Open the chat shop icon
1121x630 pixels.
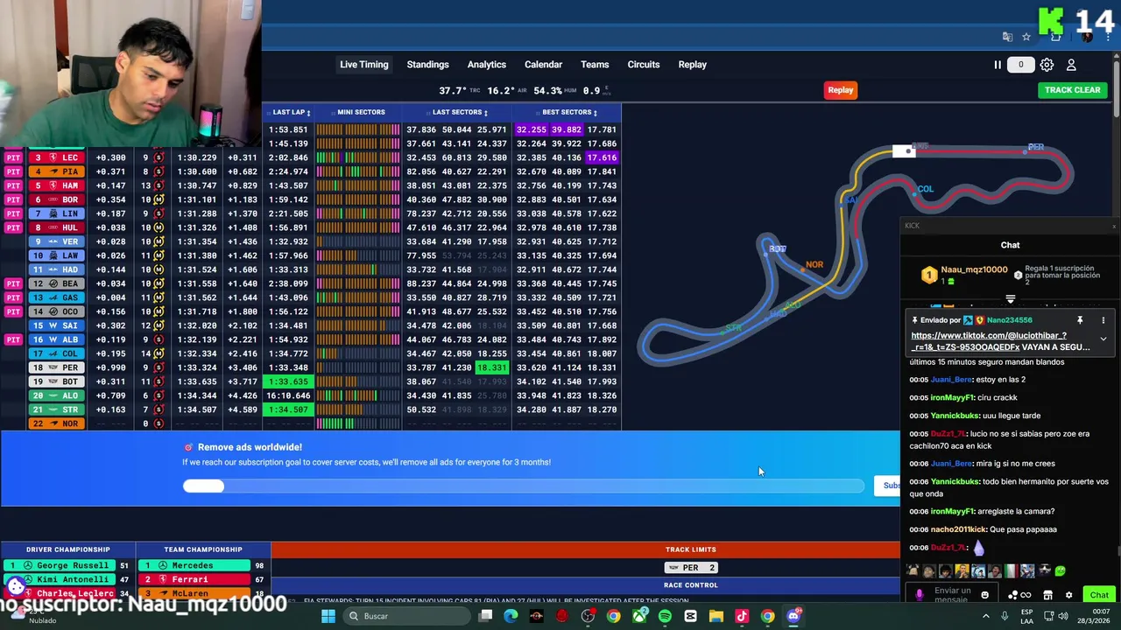tap(1047, 595)
